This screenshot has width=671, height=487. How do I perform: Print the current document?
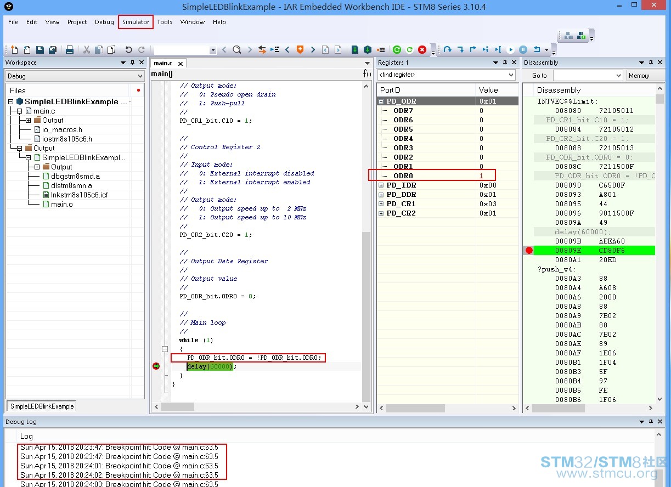click(70, 50)
